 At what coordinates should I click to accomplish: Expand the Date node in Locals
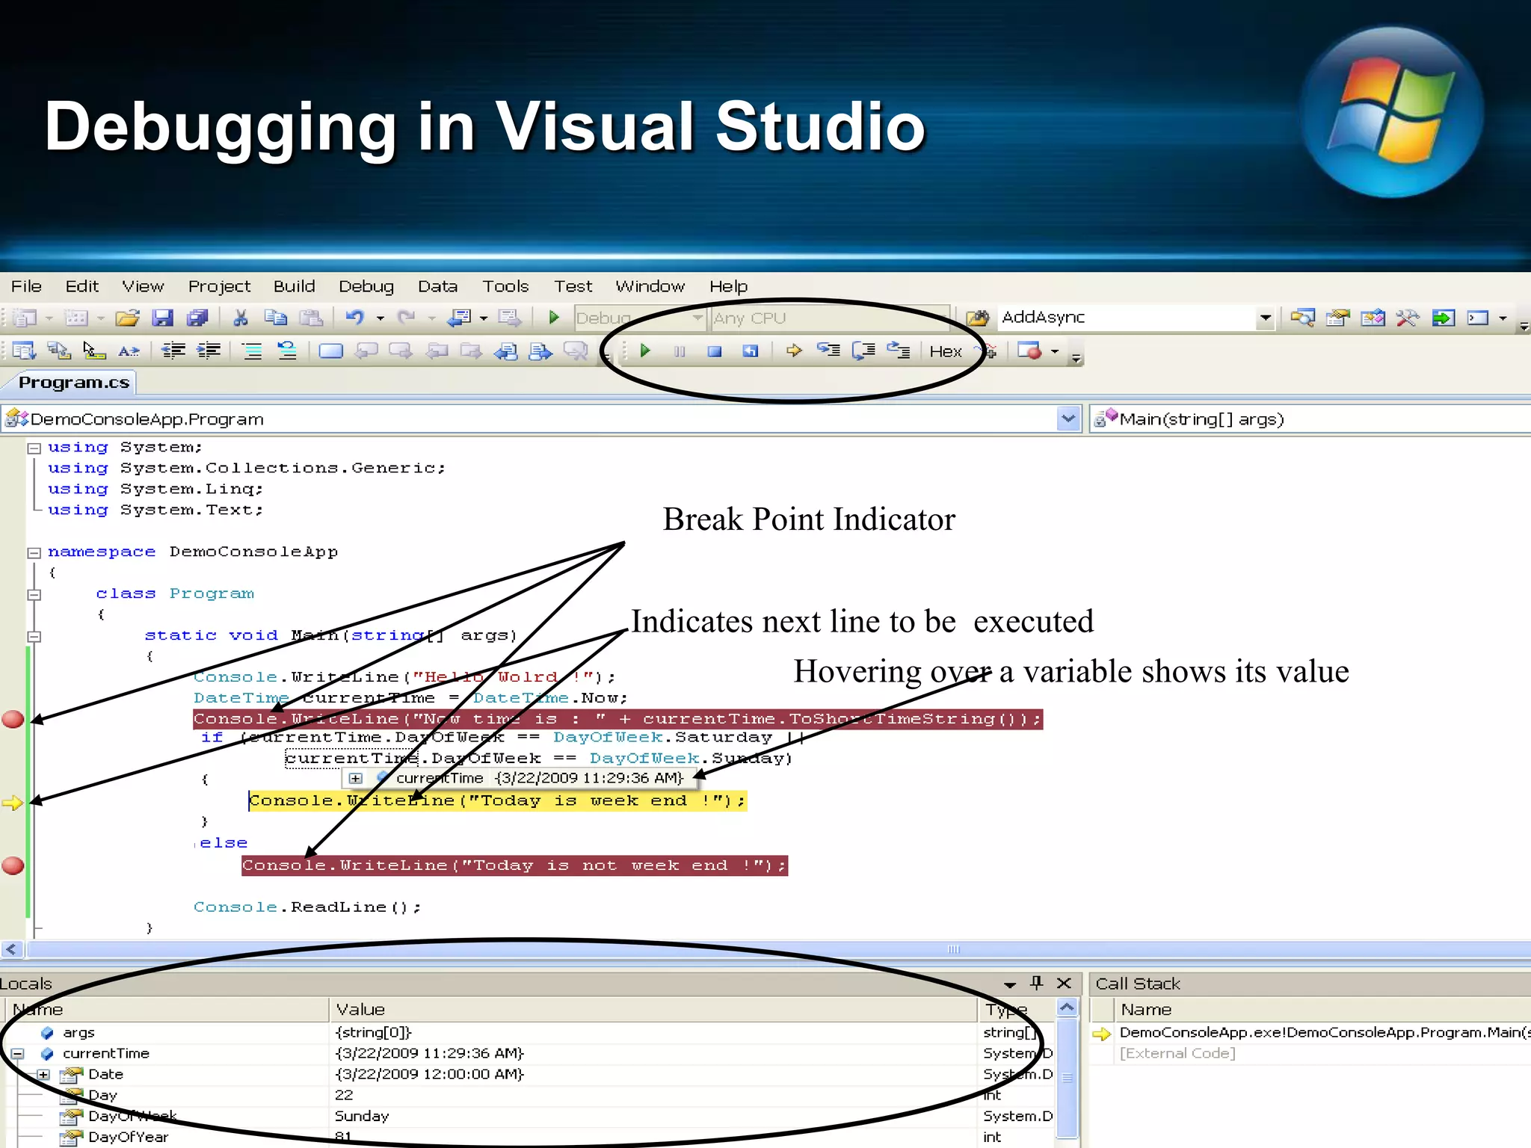pyautogui.click(x=43, y=1075)
